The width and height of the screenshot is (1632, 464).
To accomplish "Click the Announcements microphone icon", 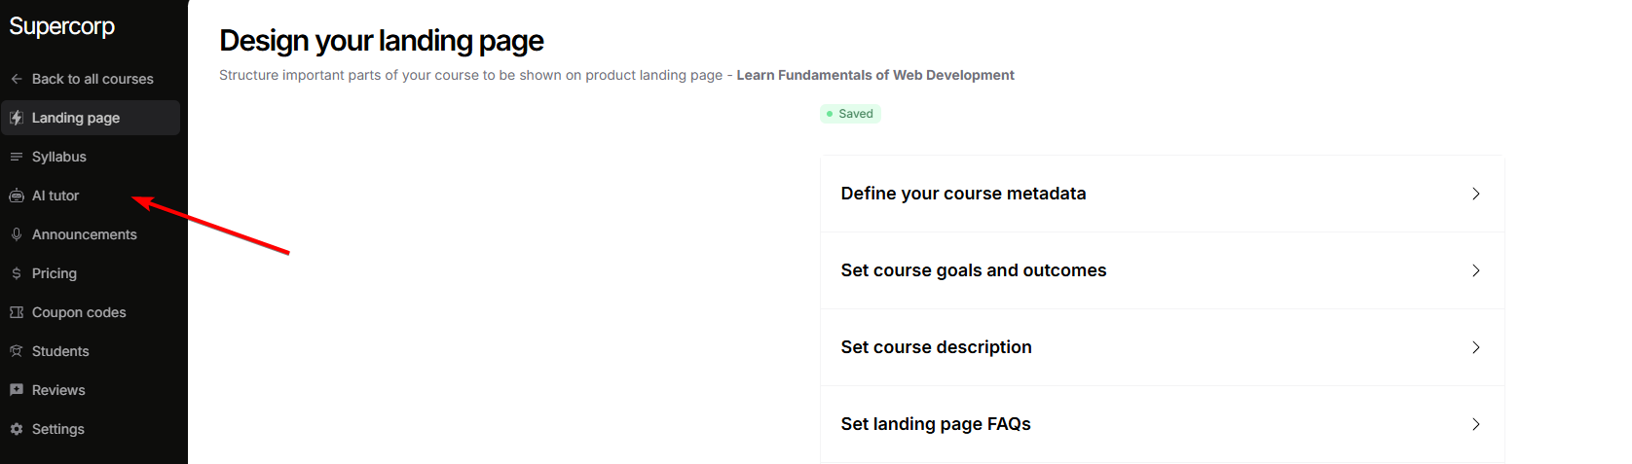I will [x=17, y=234].
